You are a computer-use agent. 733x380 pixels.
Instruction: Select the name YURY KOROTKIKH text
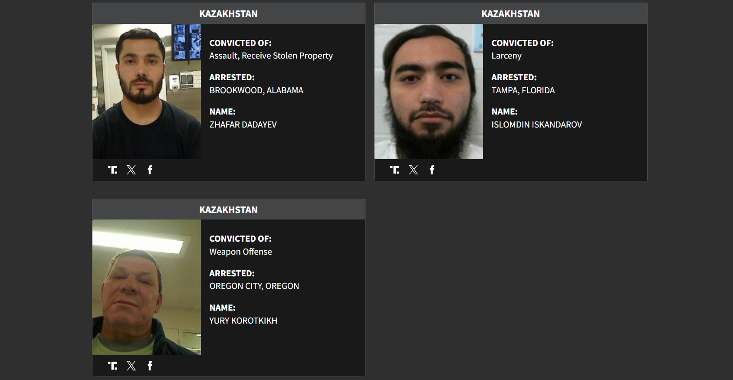(x=243, y=321)
